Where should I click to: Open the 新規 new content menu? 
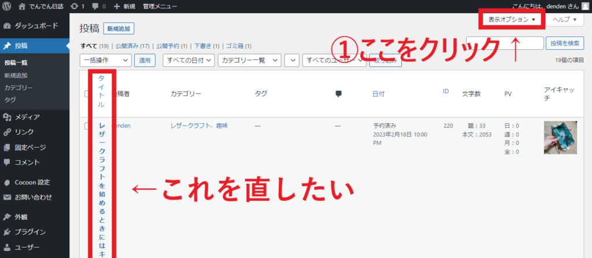pos(124,6)
